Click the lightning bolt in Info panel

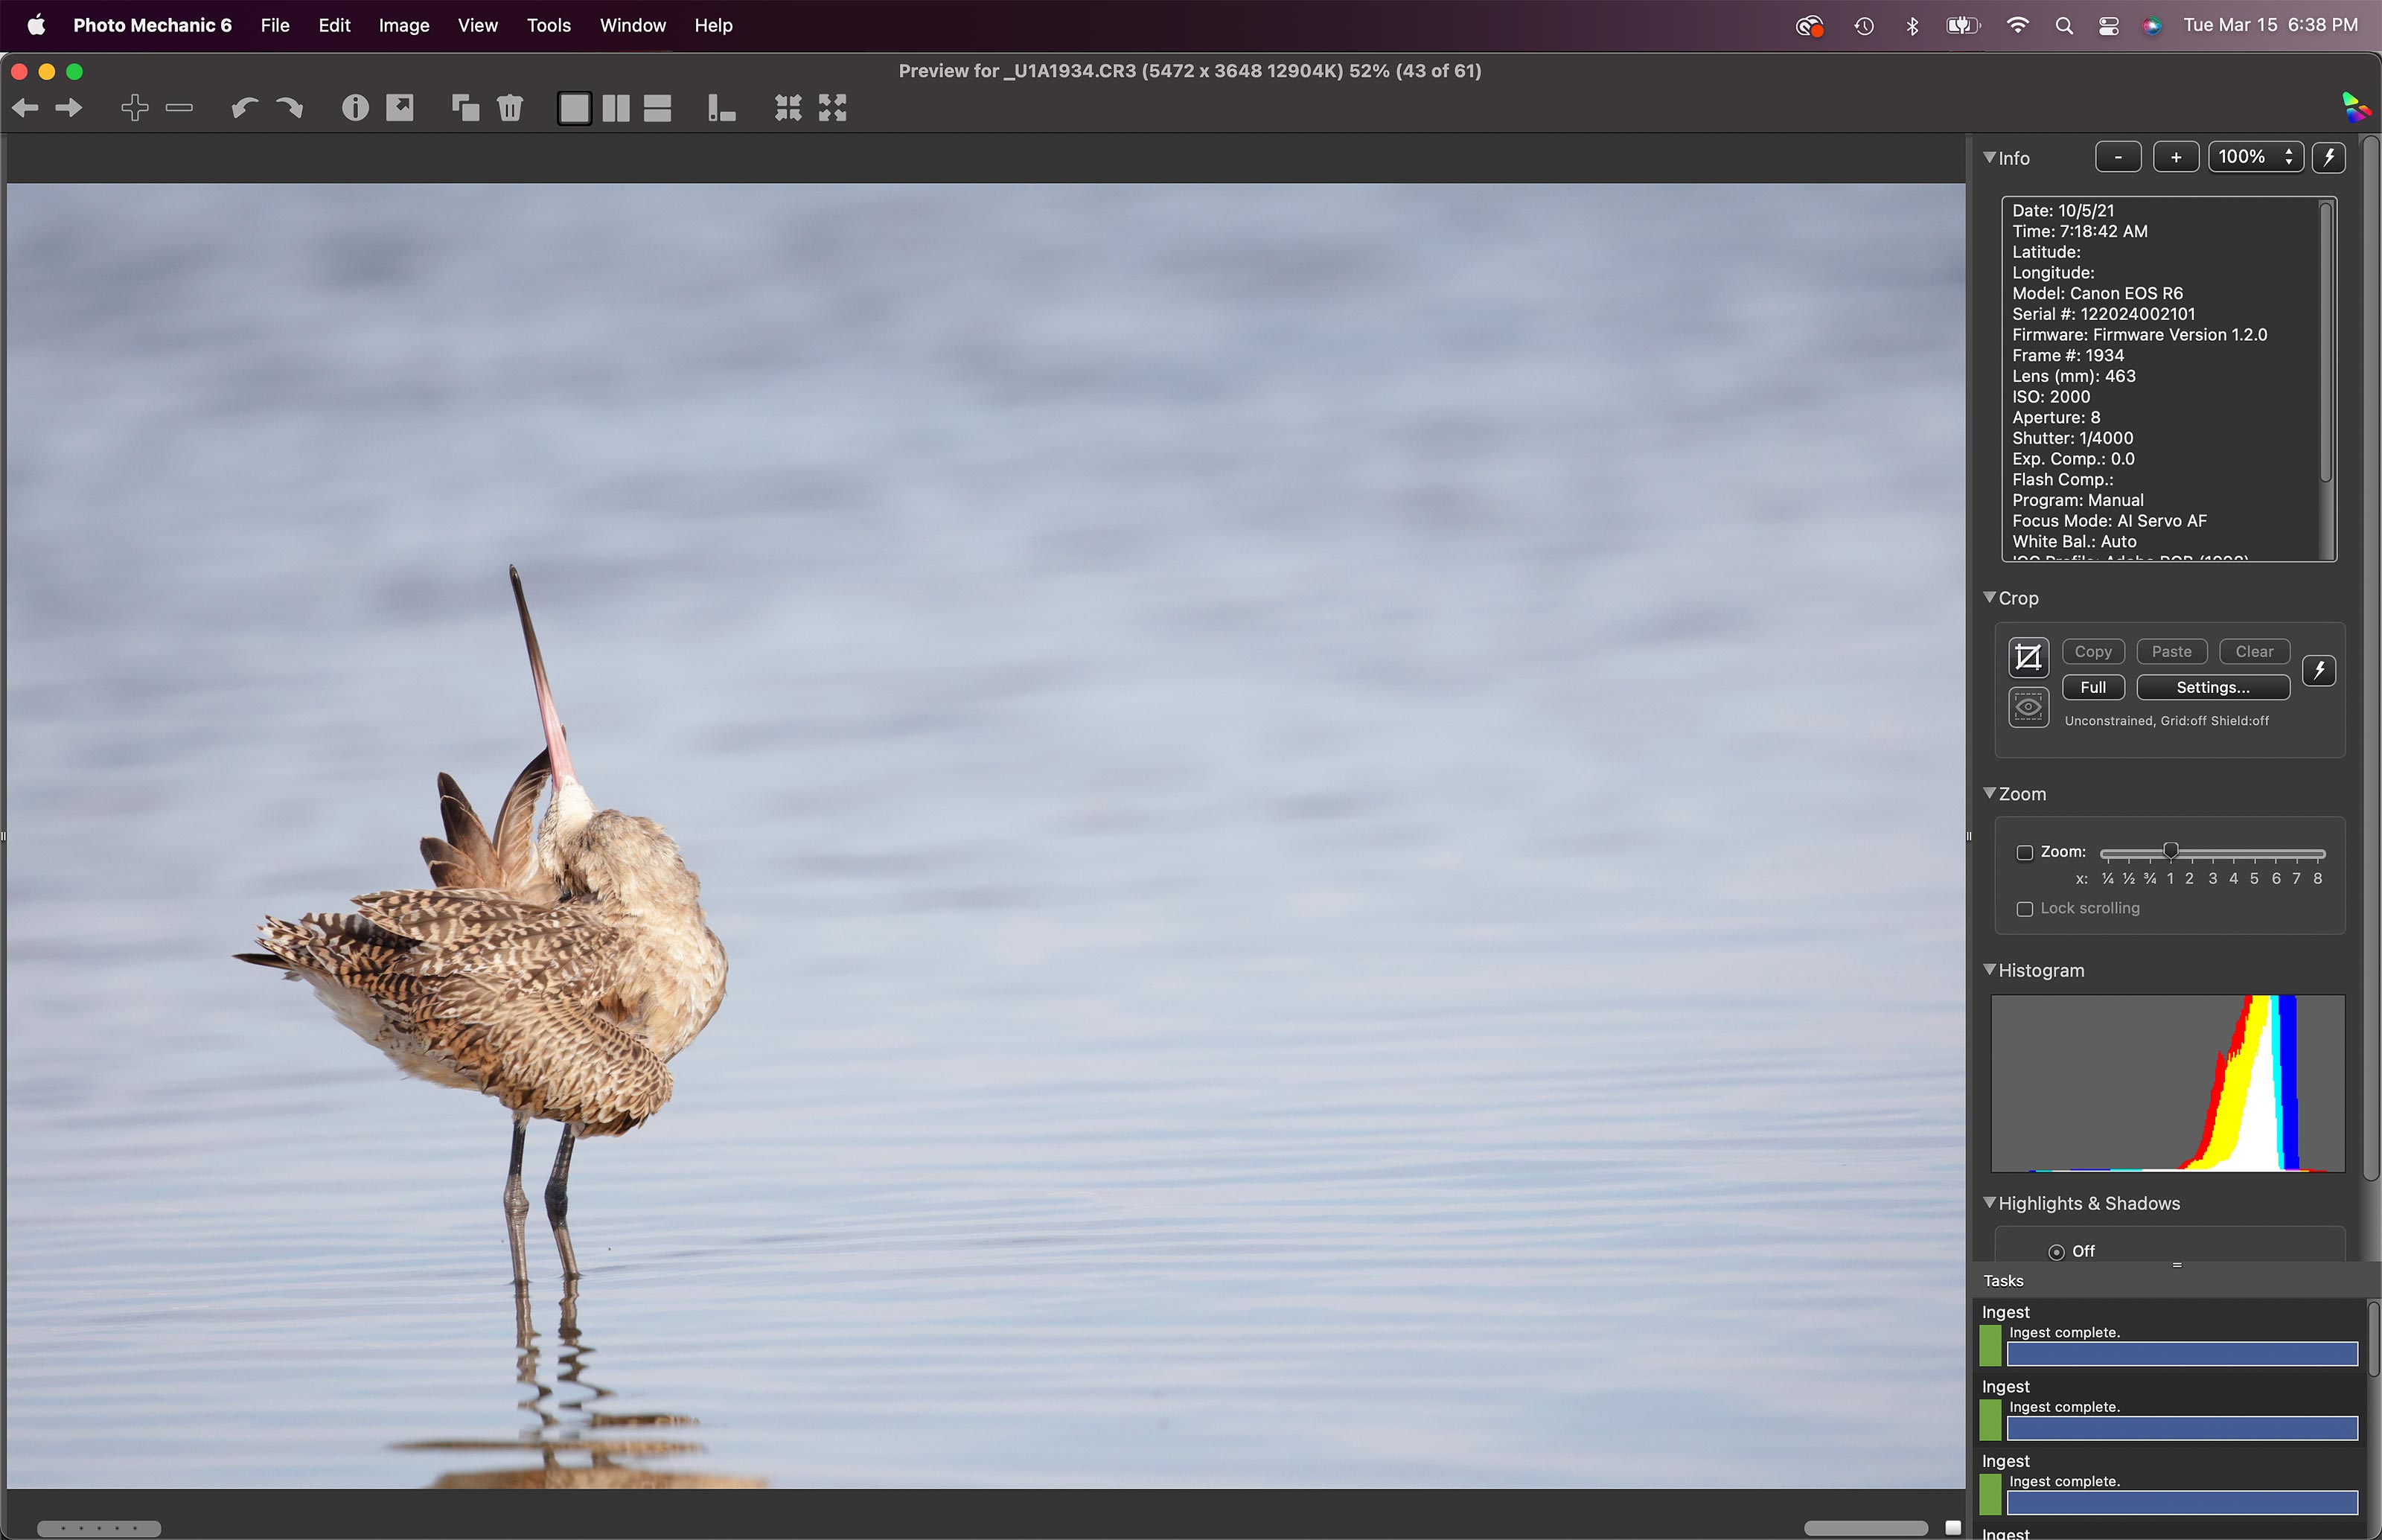click(x=2329, y=158)
